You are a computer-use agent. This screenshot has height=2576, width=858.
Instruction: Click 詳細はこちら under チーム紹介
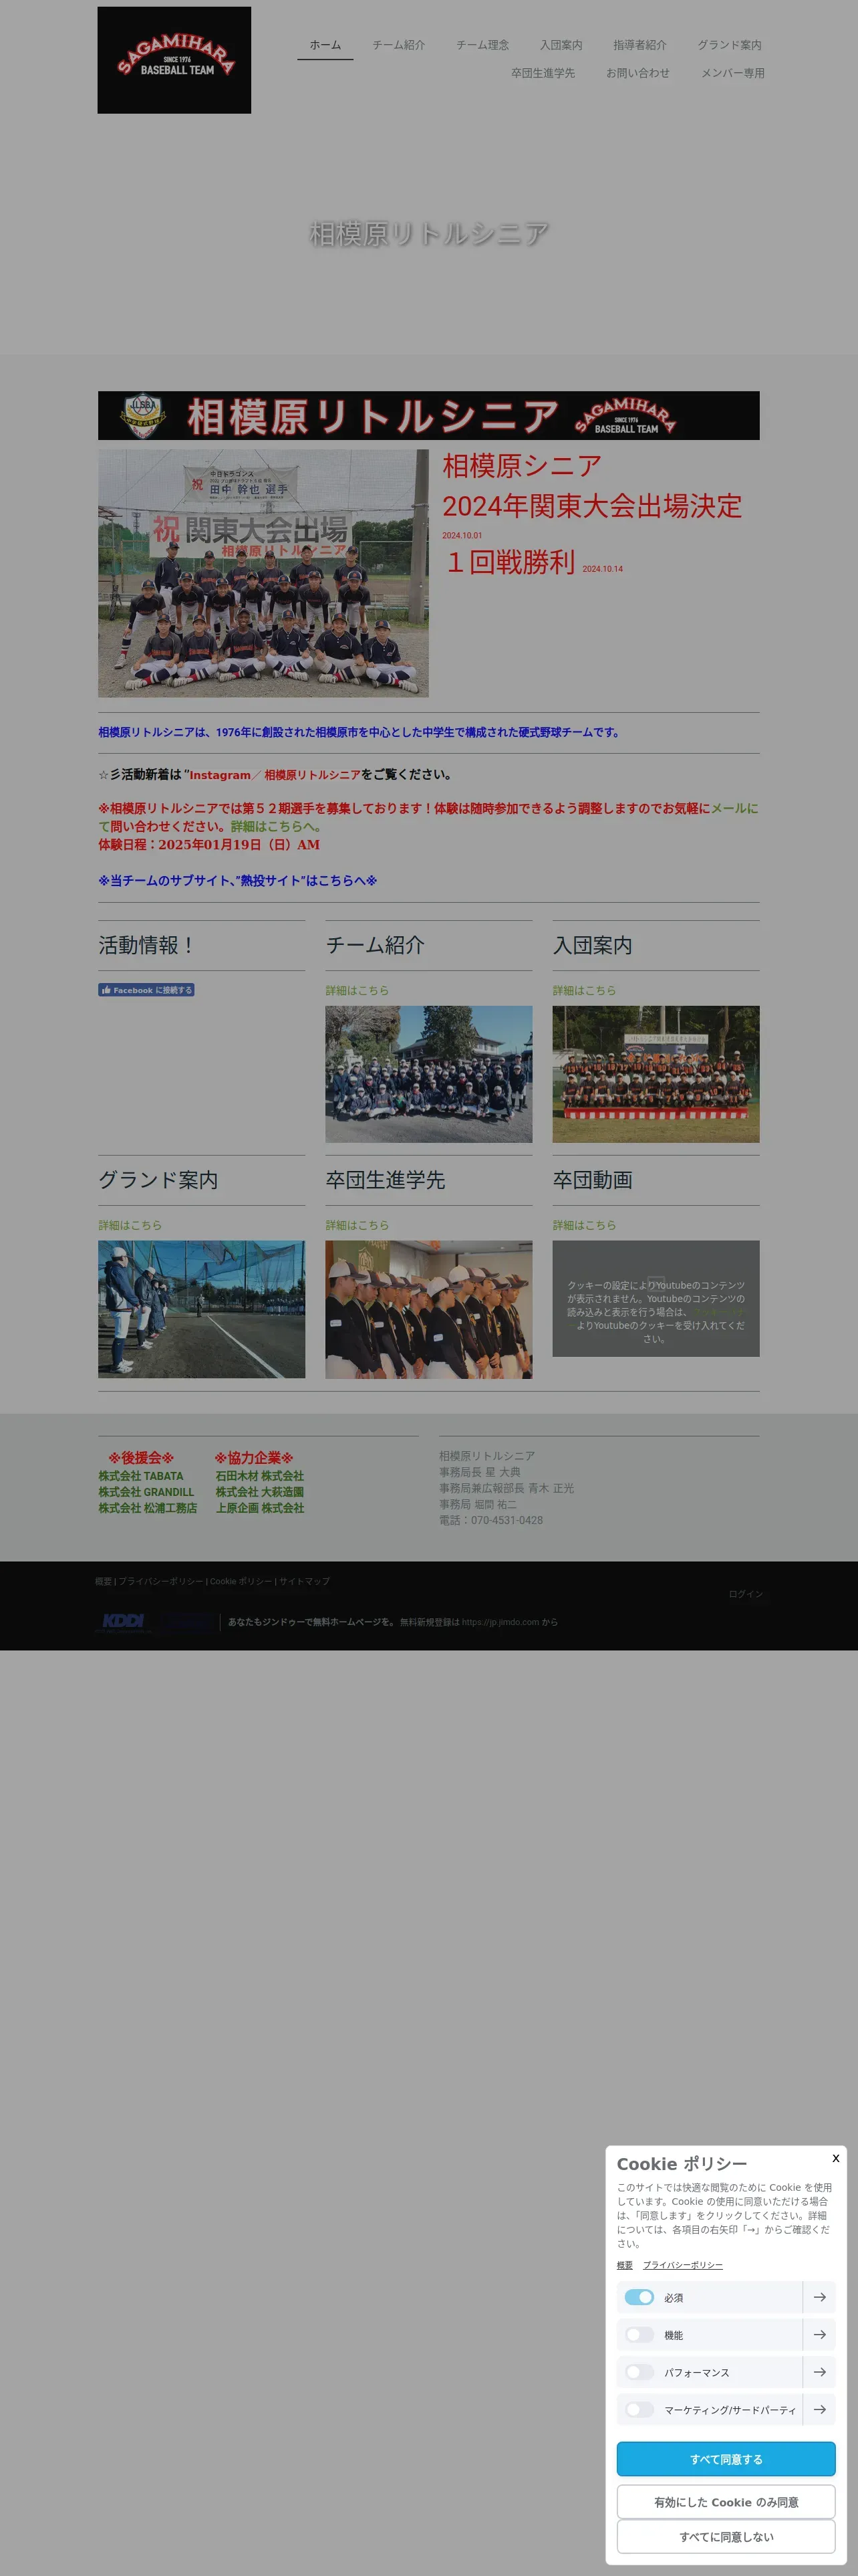pyautogui.click(x=357, y=991)
